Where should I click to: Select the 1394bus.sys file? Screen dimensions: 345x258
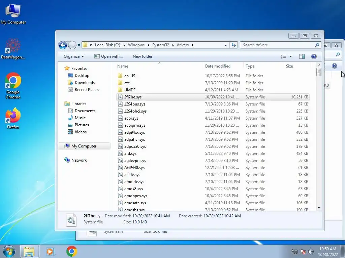click(x=135, y=104)
